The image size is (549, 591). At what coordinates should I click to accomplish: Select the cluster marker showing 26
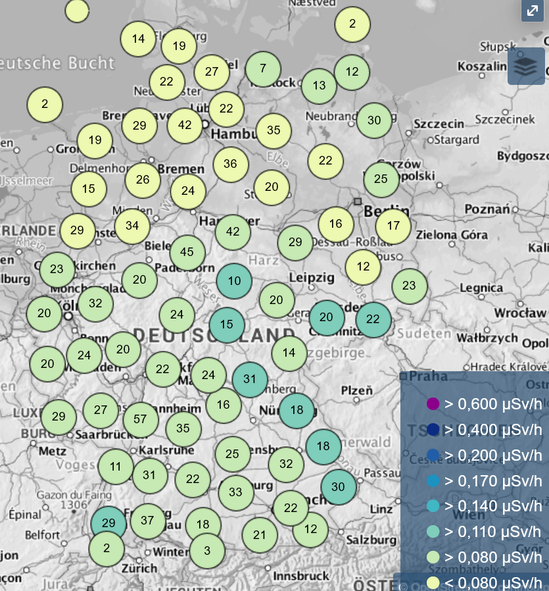click(143, 180)
